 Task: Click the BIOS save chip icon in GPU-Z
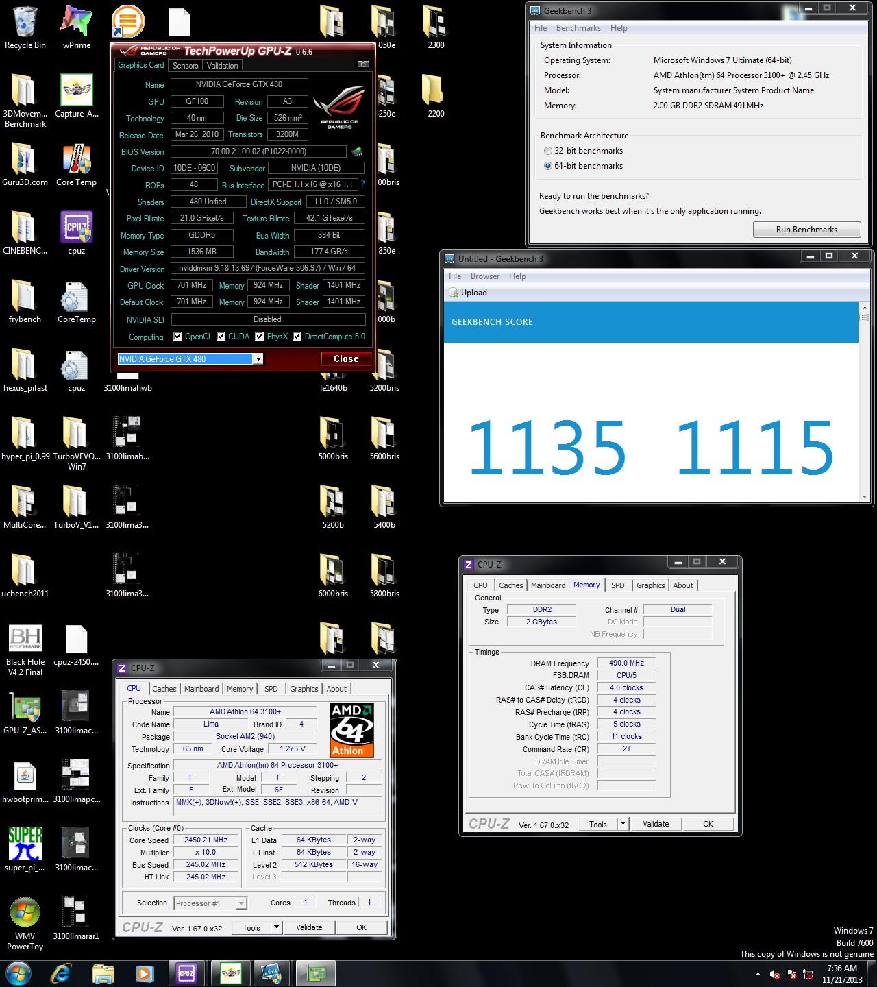click(357, 151)
